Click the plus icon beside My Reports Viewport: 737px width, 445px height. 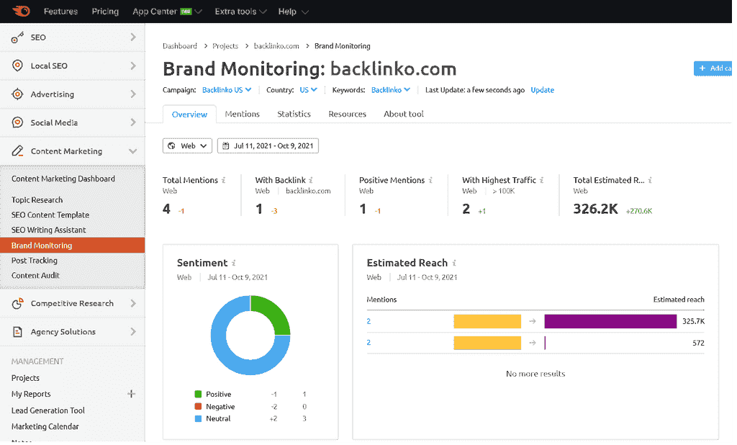click(x=132, y=394)
